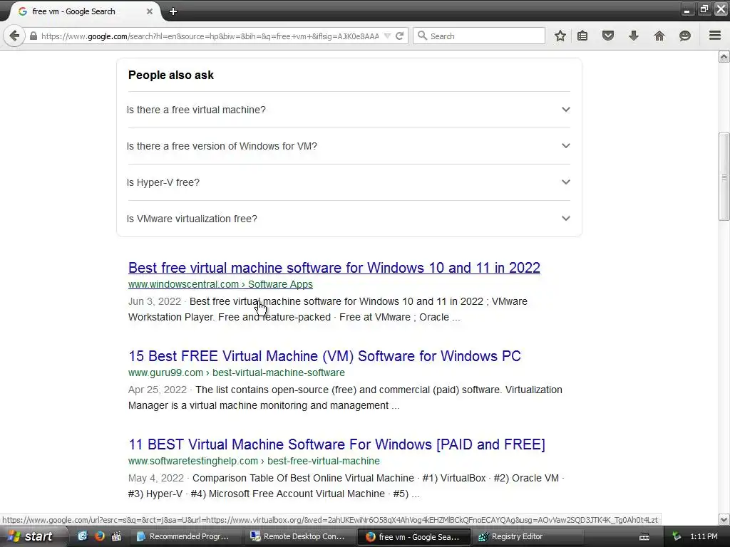The width and height of the screenshot is (730, 547).
Task: Switch to 'Recommended Progr...' taskbar window
Action: (185, 536)
